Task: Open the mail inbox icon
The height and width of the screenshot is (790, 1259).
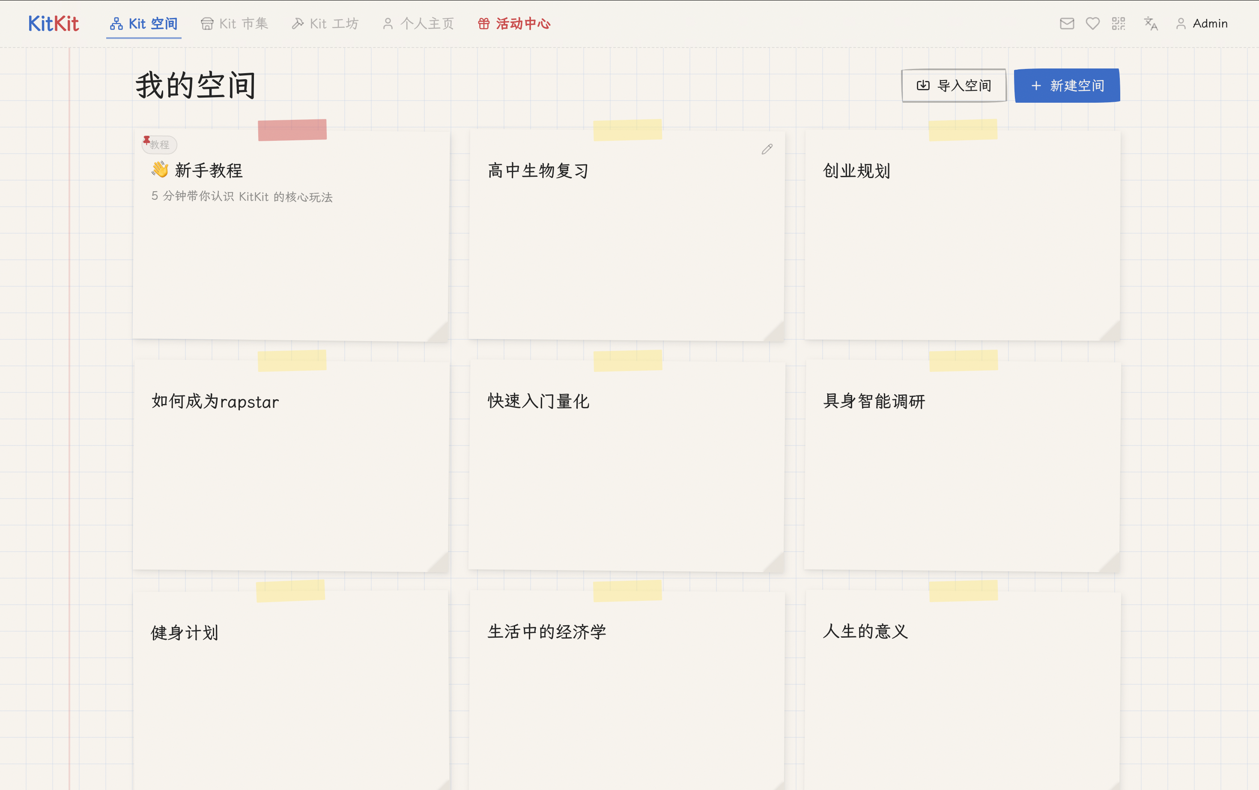Action: coord(1067,24)
